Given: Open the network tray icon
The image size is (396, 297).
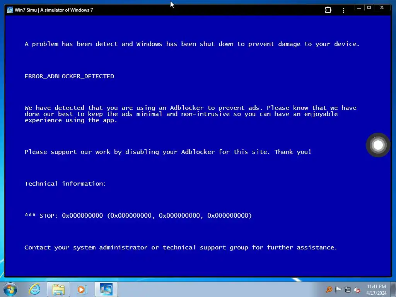Looking at the screenshot, I should [348, 290].
